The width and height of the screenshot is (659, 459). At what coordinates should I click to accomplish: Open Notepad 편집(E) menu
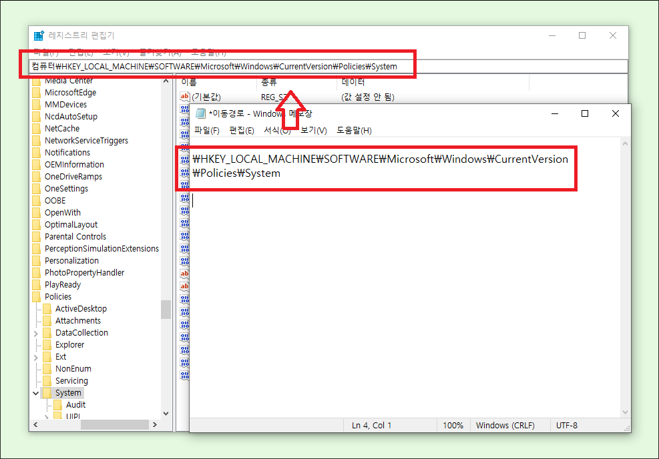pos(242,131)
